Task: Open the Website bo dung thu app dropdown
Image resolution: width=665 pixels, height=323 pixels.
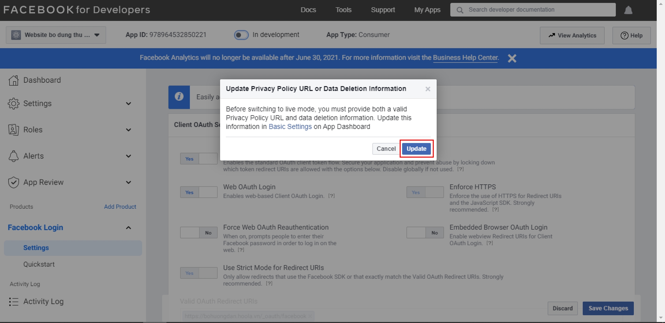Action: click(x=56, y=35)
